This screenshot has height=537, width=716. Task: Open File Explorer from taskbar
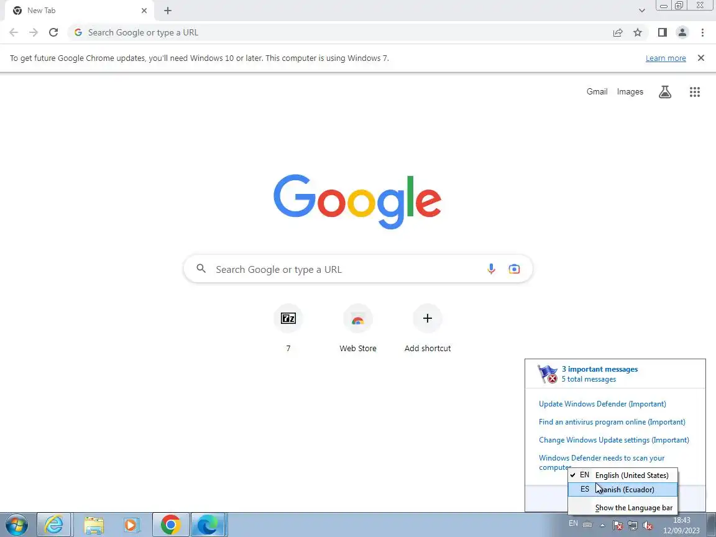[94, 525]
